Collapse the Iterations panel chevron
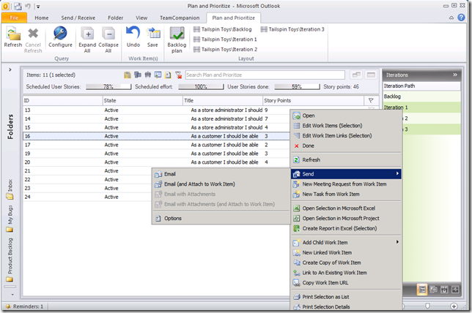This screenshot has width=472, height=313. tap(455, 75)
